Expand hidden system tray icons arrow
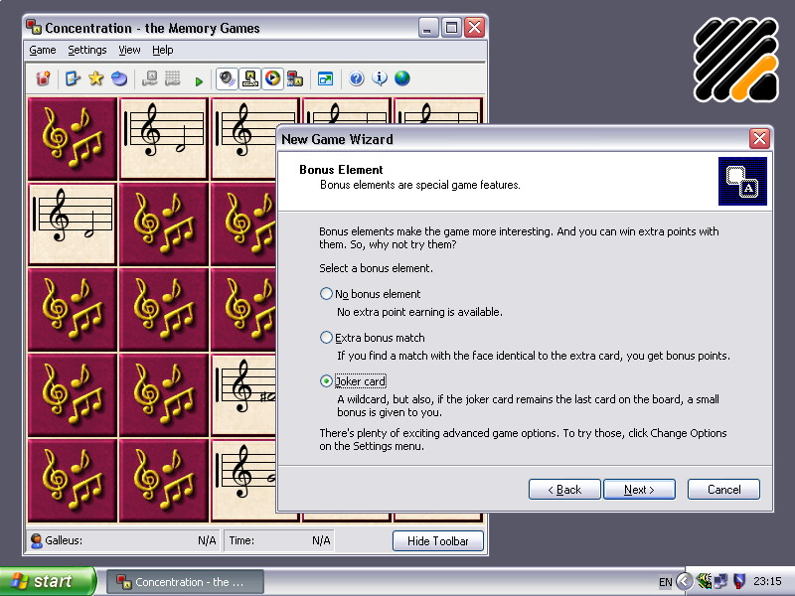 click(684, 581)
